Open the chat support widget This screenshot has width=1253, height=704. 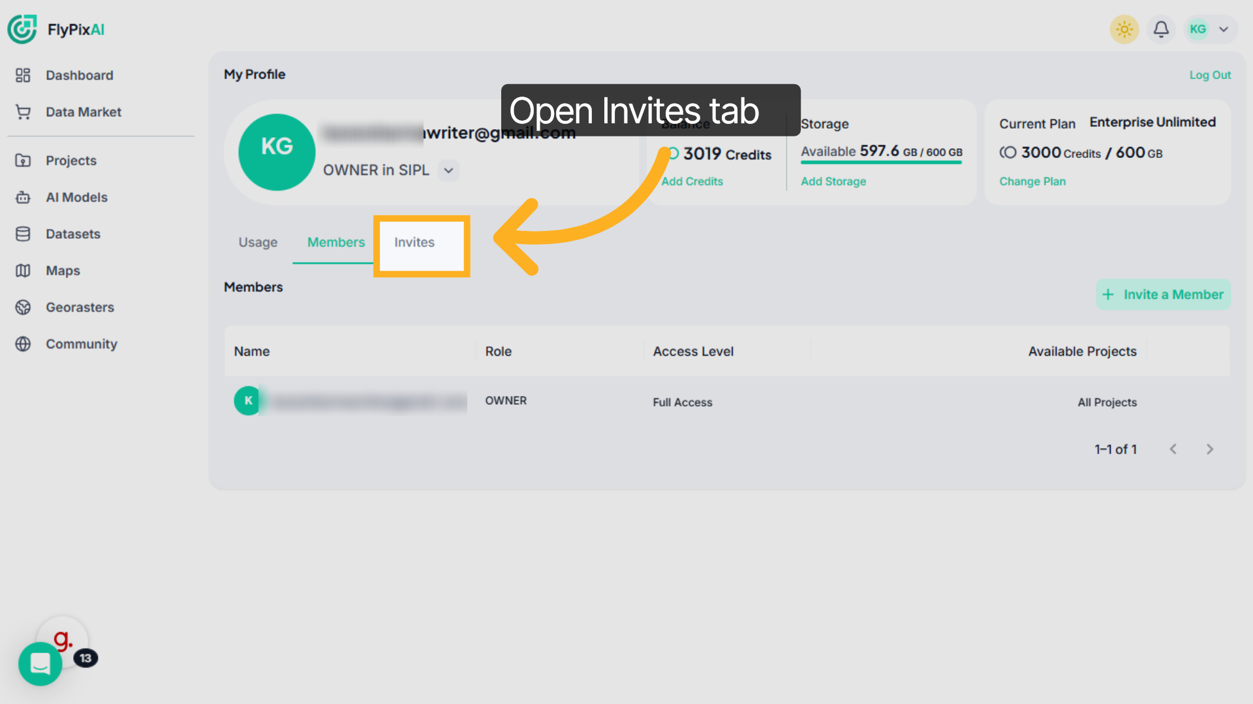40,664
